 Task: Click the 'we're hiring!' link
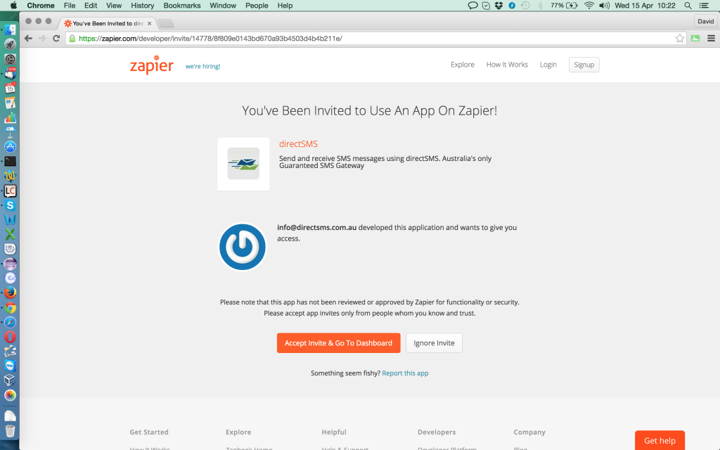[202, 66]
